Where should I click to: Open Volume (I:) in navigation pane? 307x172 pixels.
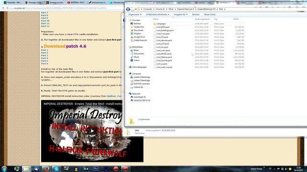click(x=138, y=87)
